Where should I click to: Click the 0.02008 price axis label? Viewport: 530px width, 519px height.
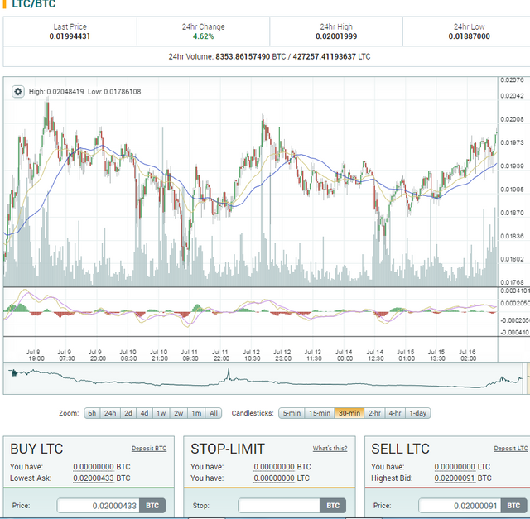pos(512,119)
